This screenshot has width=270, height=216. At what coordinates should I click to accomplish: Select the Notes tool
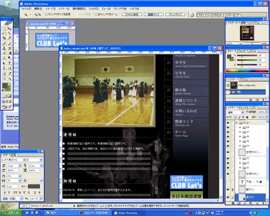(4, 74)
